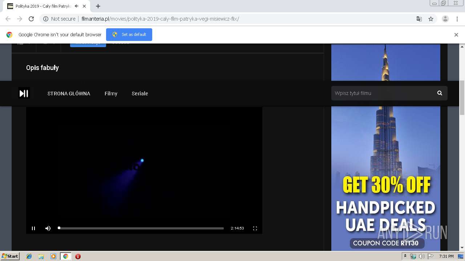Switch to Chrome taskbar button
The image size is (465, 261).
tap(65, 256)
